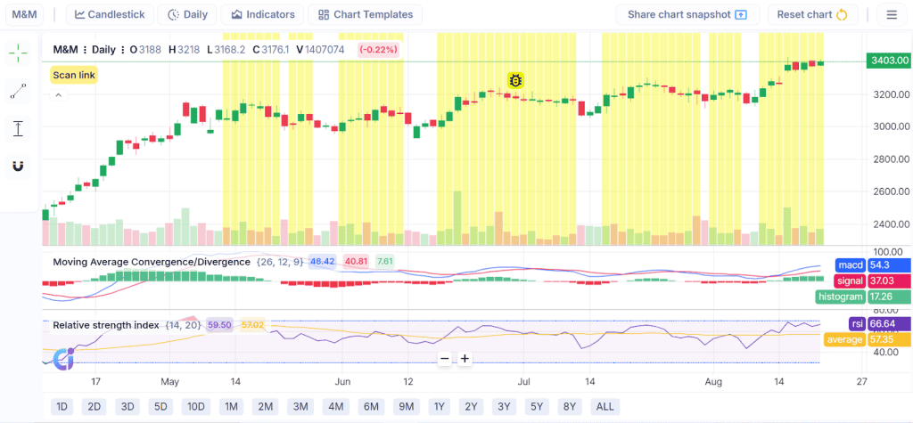Select the 3D time range
The width and height of the screenshot is (913, 423).
(x=128, y=406)
